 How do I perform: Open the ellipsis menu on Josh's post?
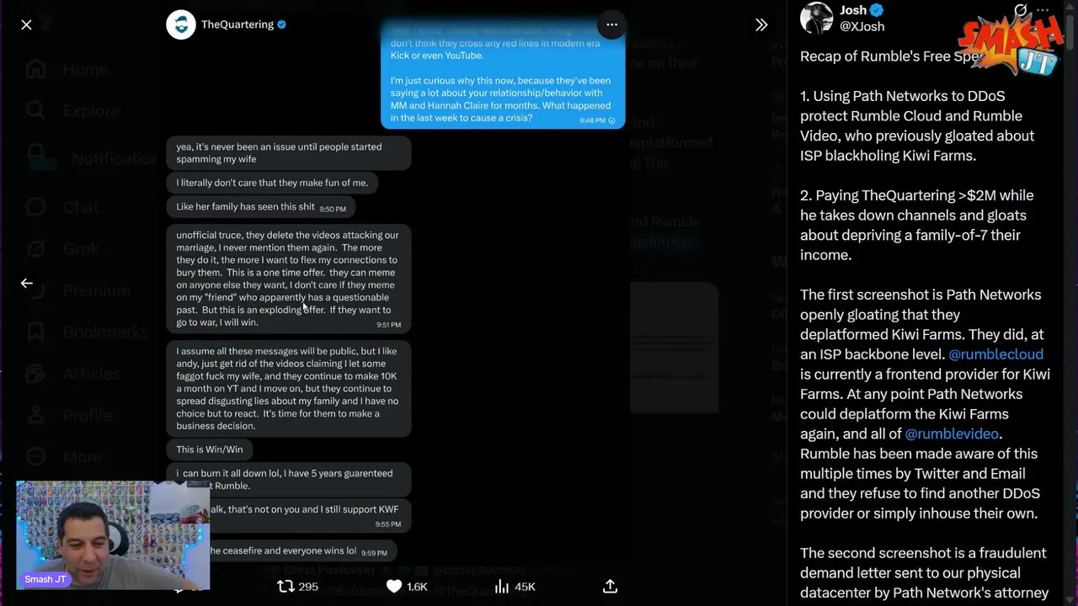click(x=1043, y=11)
